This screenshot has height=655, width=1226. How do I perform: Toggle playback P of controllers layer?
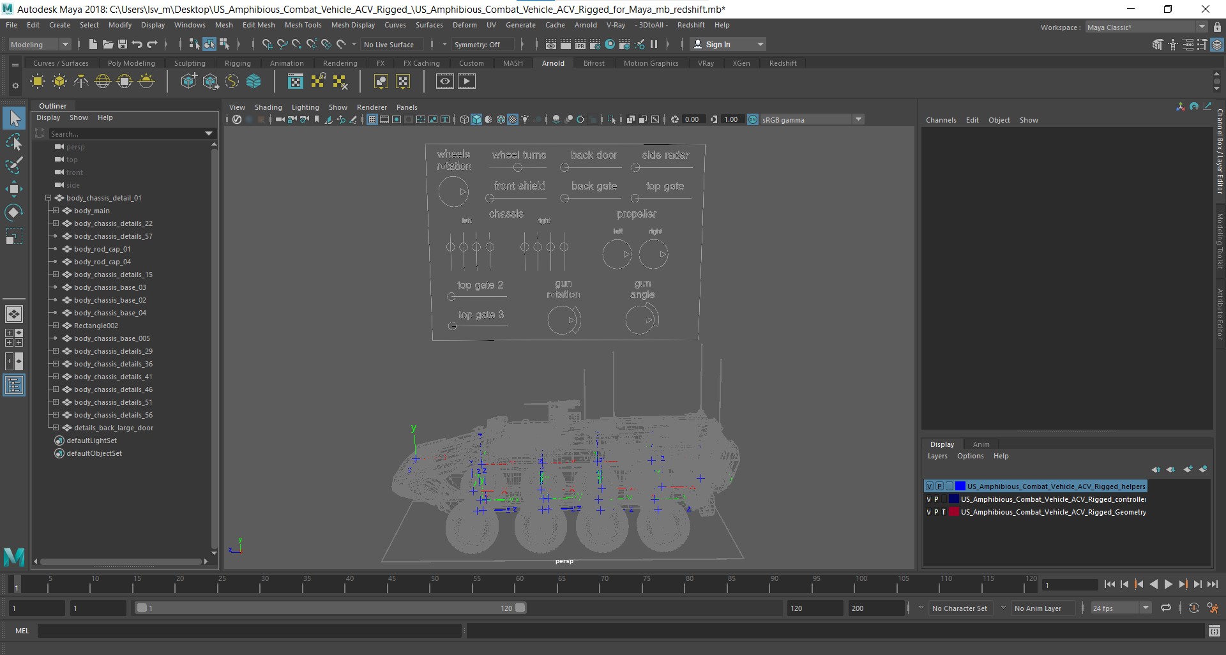click(x=937, y=499)
